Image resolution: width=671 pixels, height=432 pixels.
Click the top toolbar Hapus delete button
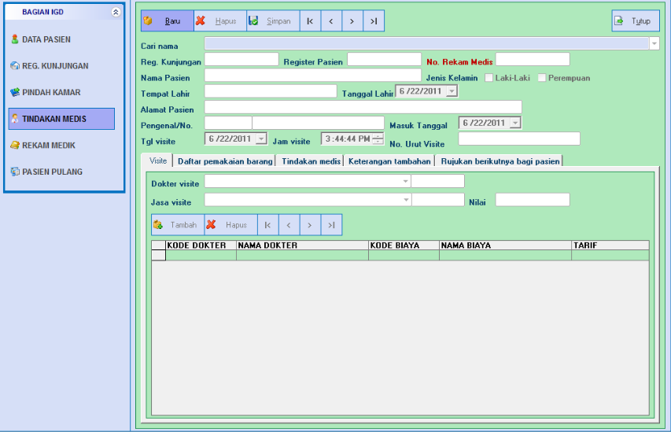(220, 21)
